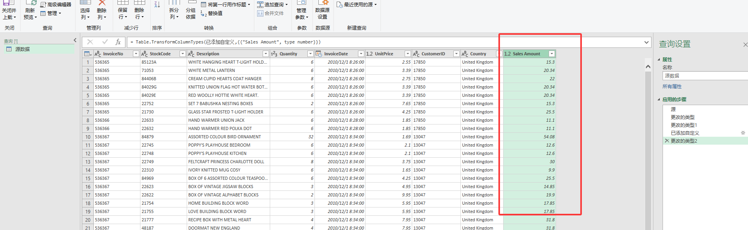Open Append Queries (追加查询) dropdown
Viewport: 748px width, 230px height.
286,5
